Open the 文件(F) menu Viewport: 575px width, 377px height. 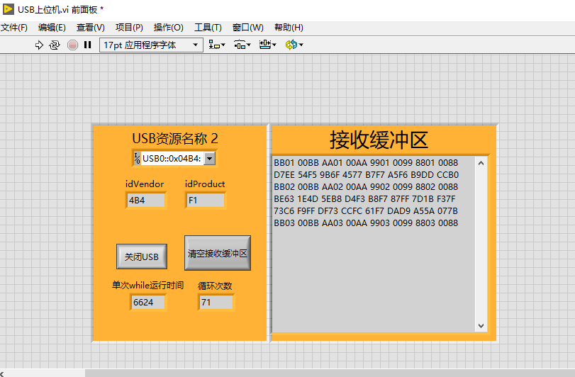coord(14,28)
